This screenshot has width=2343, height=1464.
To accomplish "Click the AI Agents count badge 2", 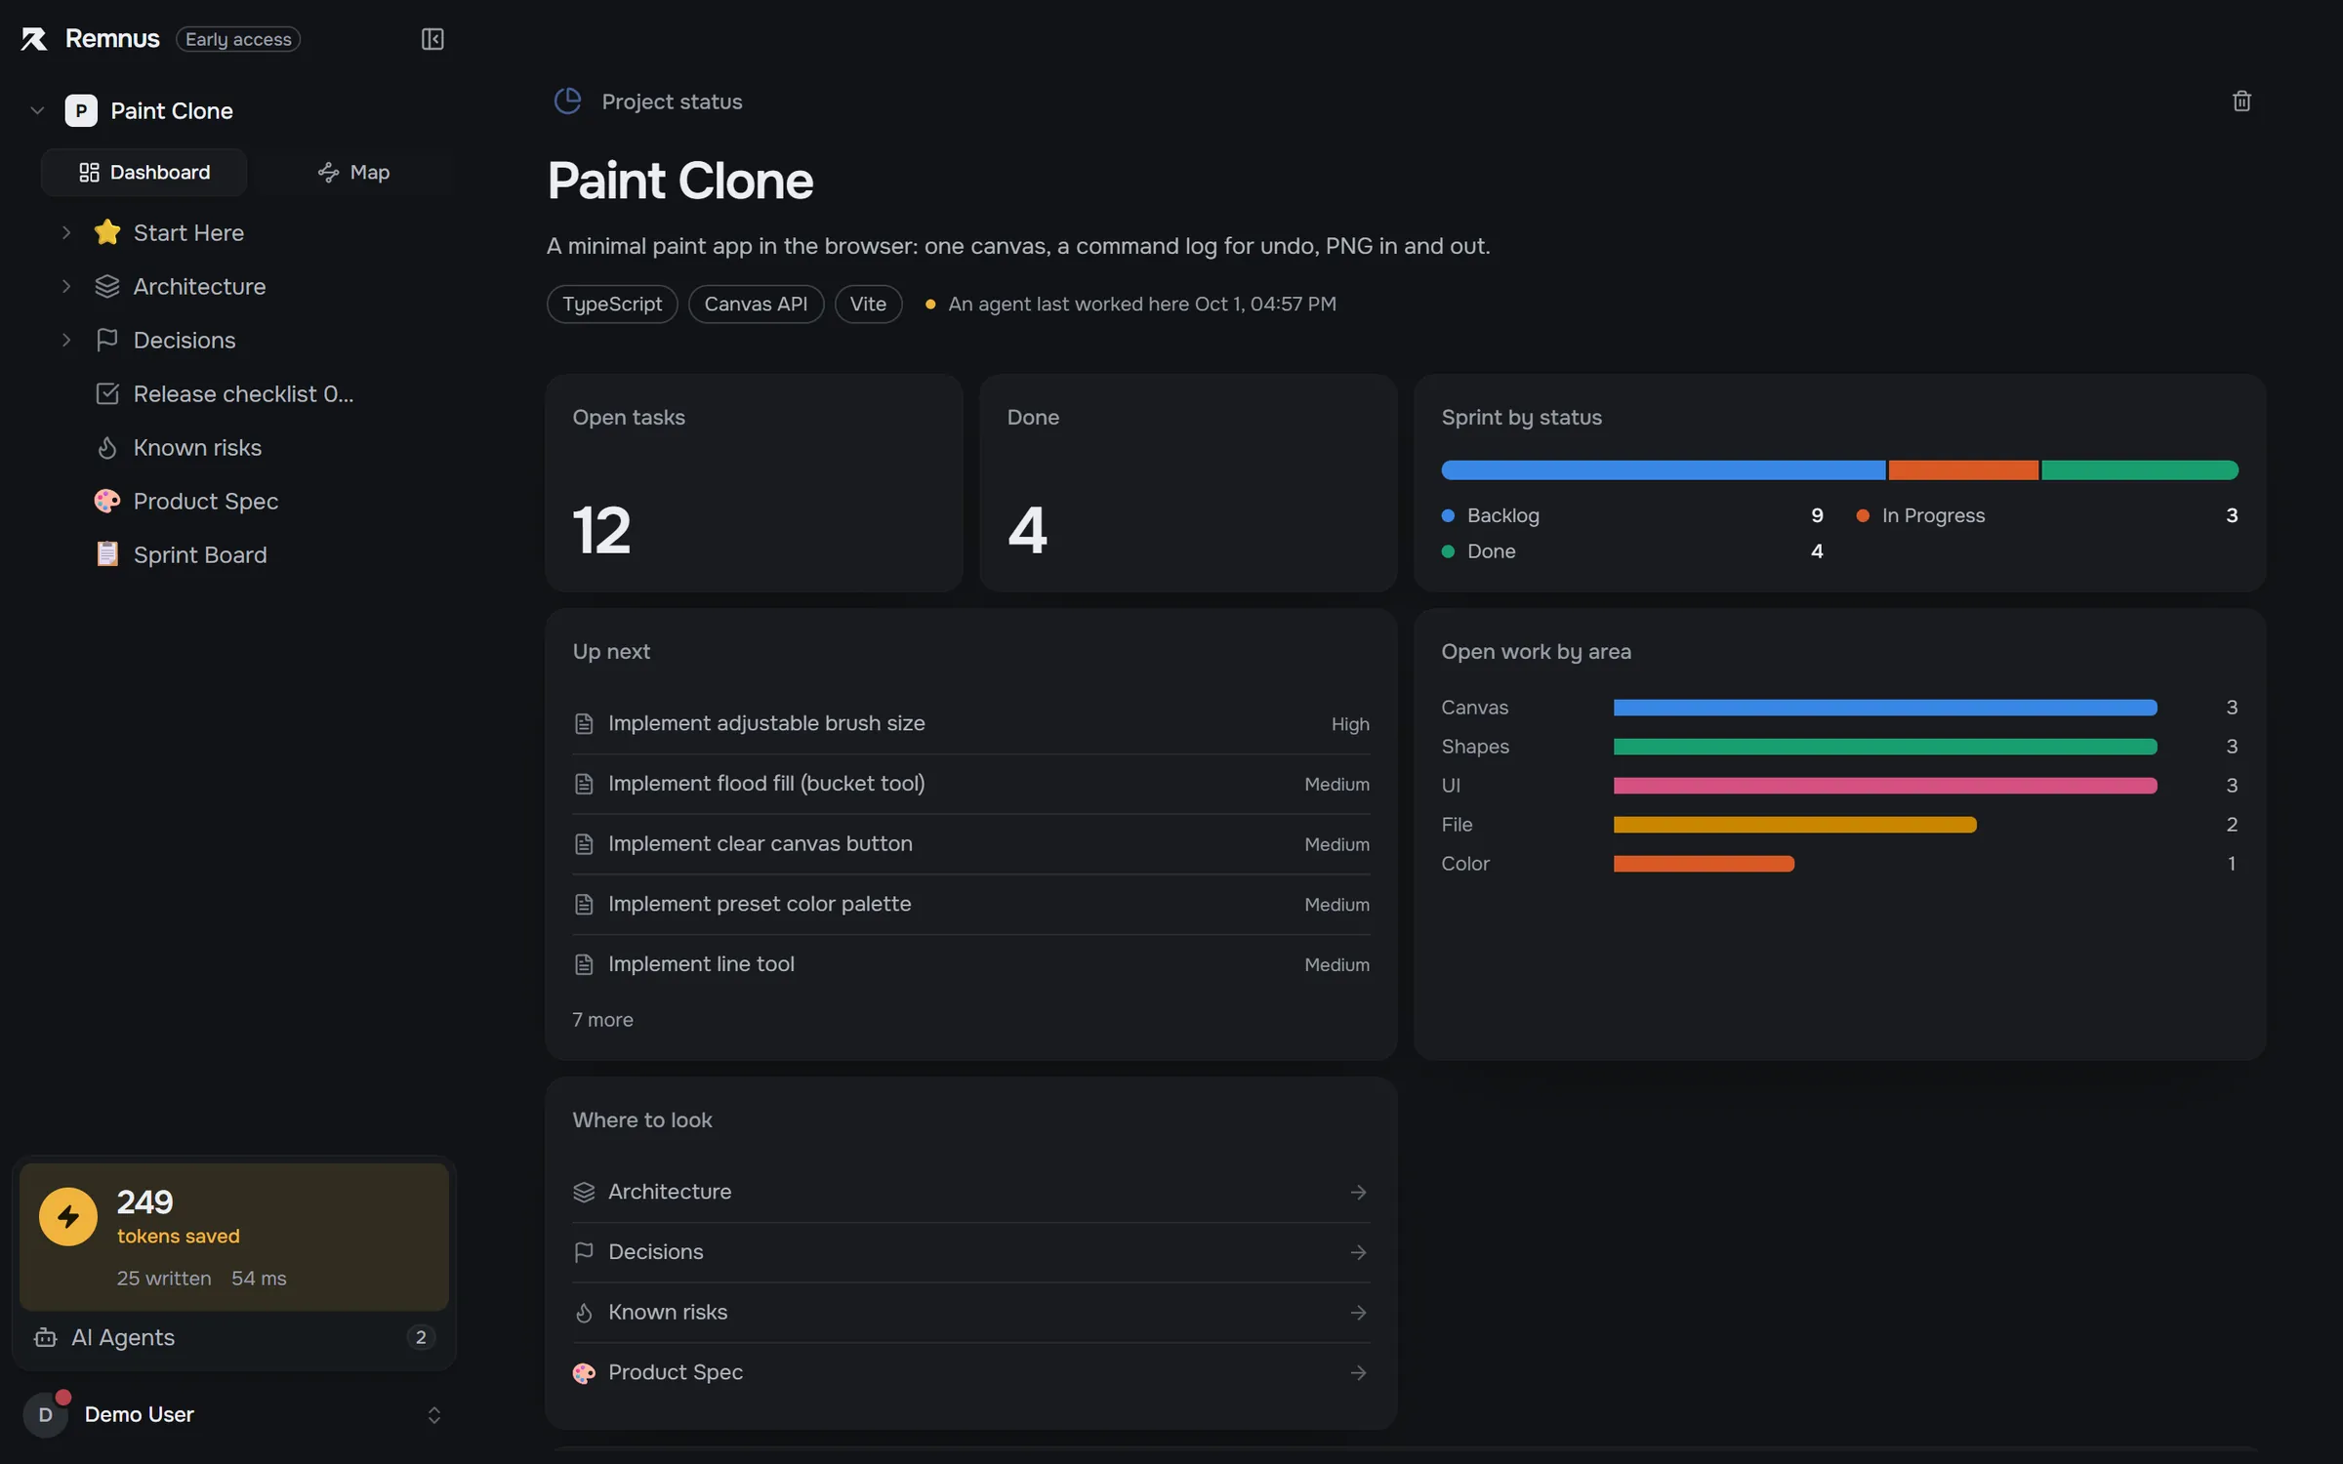I will pos(421,1337).
